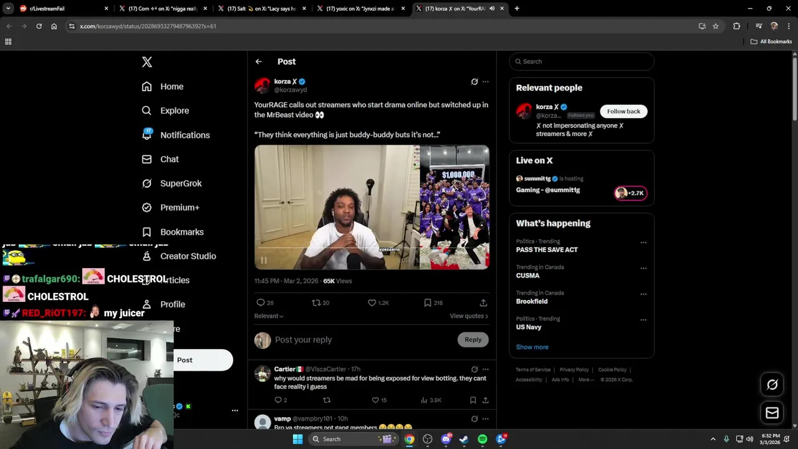
Task: Share Cartier's reply
Action: coord(486,400)
